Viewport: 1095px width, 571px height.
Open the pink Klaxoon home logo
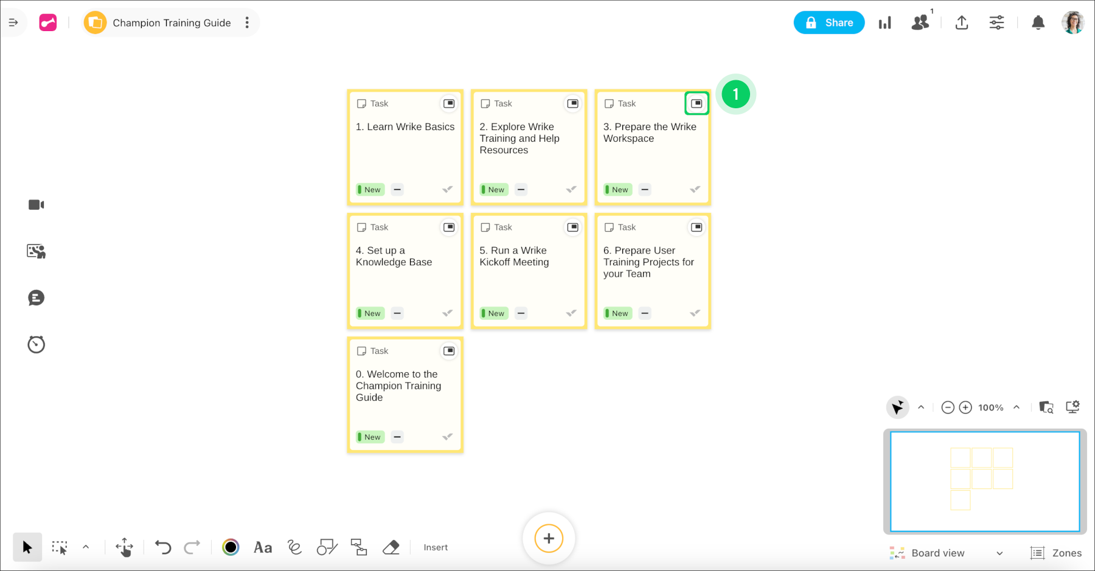pyautogui.click(x=48, y=22)
